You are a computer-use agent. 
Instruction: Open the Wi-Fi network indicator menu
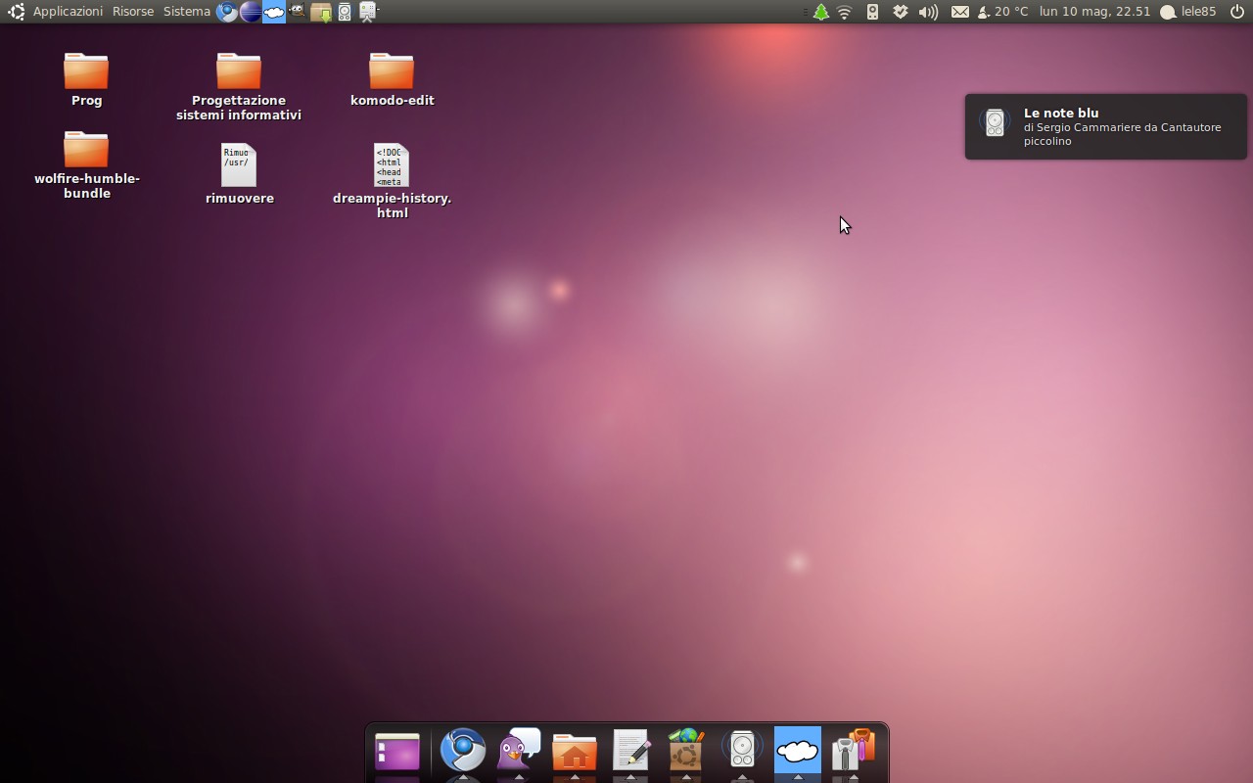(845, 12)
